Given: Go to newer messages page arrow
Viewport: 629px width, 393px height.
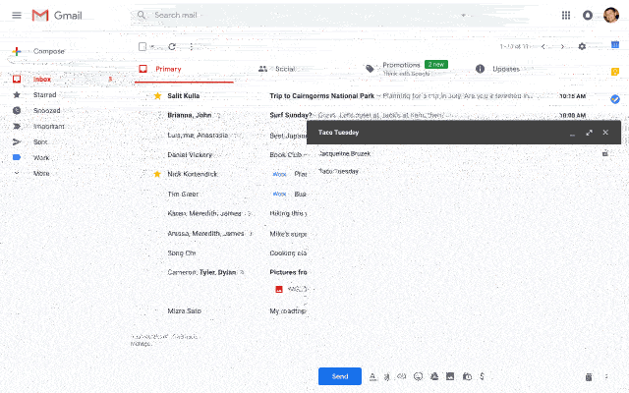Looking at the screenshot, I should pyautogui.click(x=543, y=46).
